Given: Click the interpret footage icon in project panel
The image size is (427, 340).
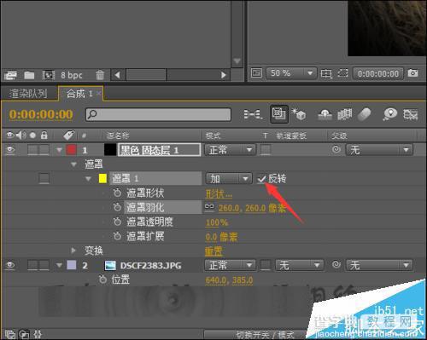Looking at the screenshot, I should click(x=10, y=75).
